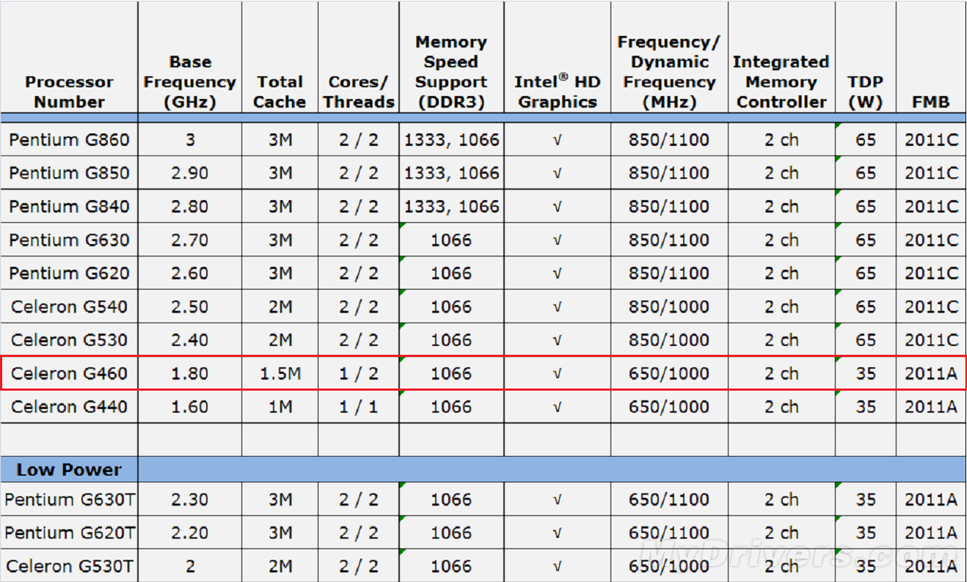
Task: Select the Celeron G530 cell
Action: [69, 340]
